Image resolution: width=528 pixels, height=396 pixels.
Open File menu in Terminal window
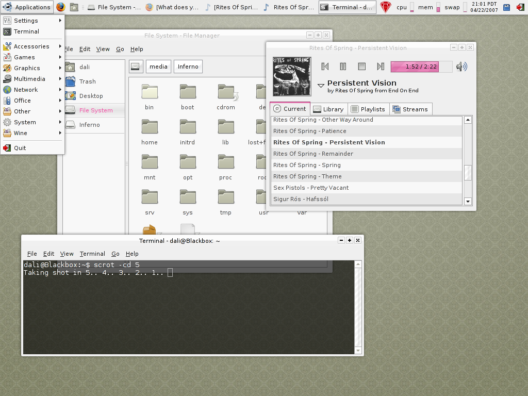pos(32,254)
